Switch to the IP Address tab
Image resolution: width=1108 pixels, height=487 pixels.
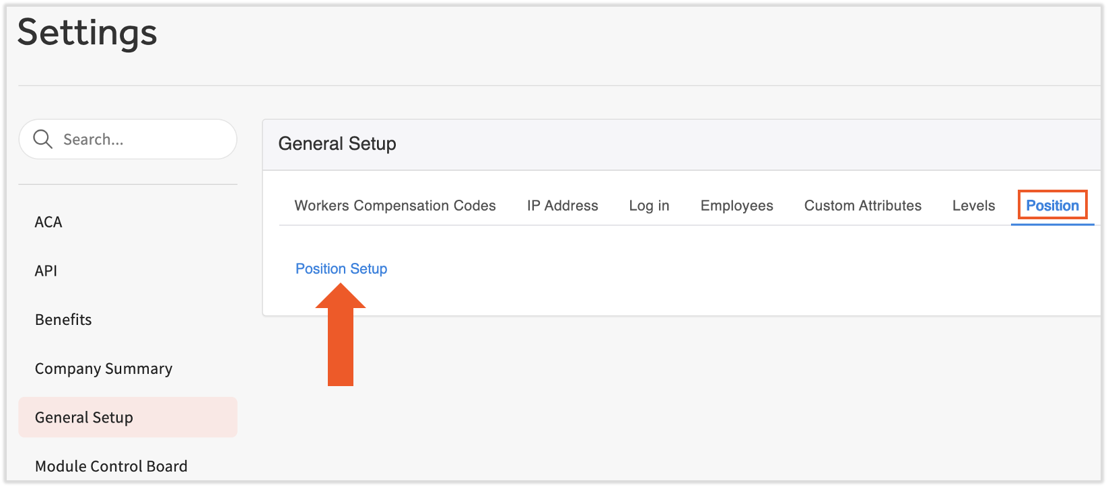tap(562, 206)
